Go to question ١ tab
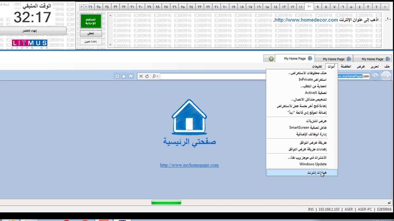394x221 pixels. pos(385,7)
